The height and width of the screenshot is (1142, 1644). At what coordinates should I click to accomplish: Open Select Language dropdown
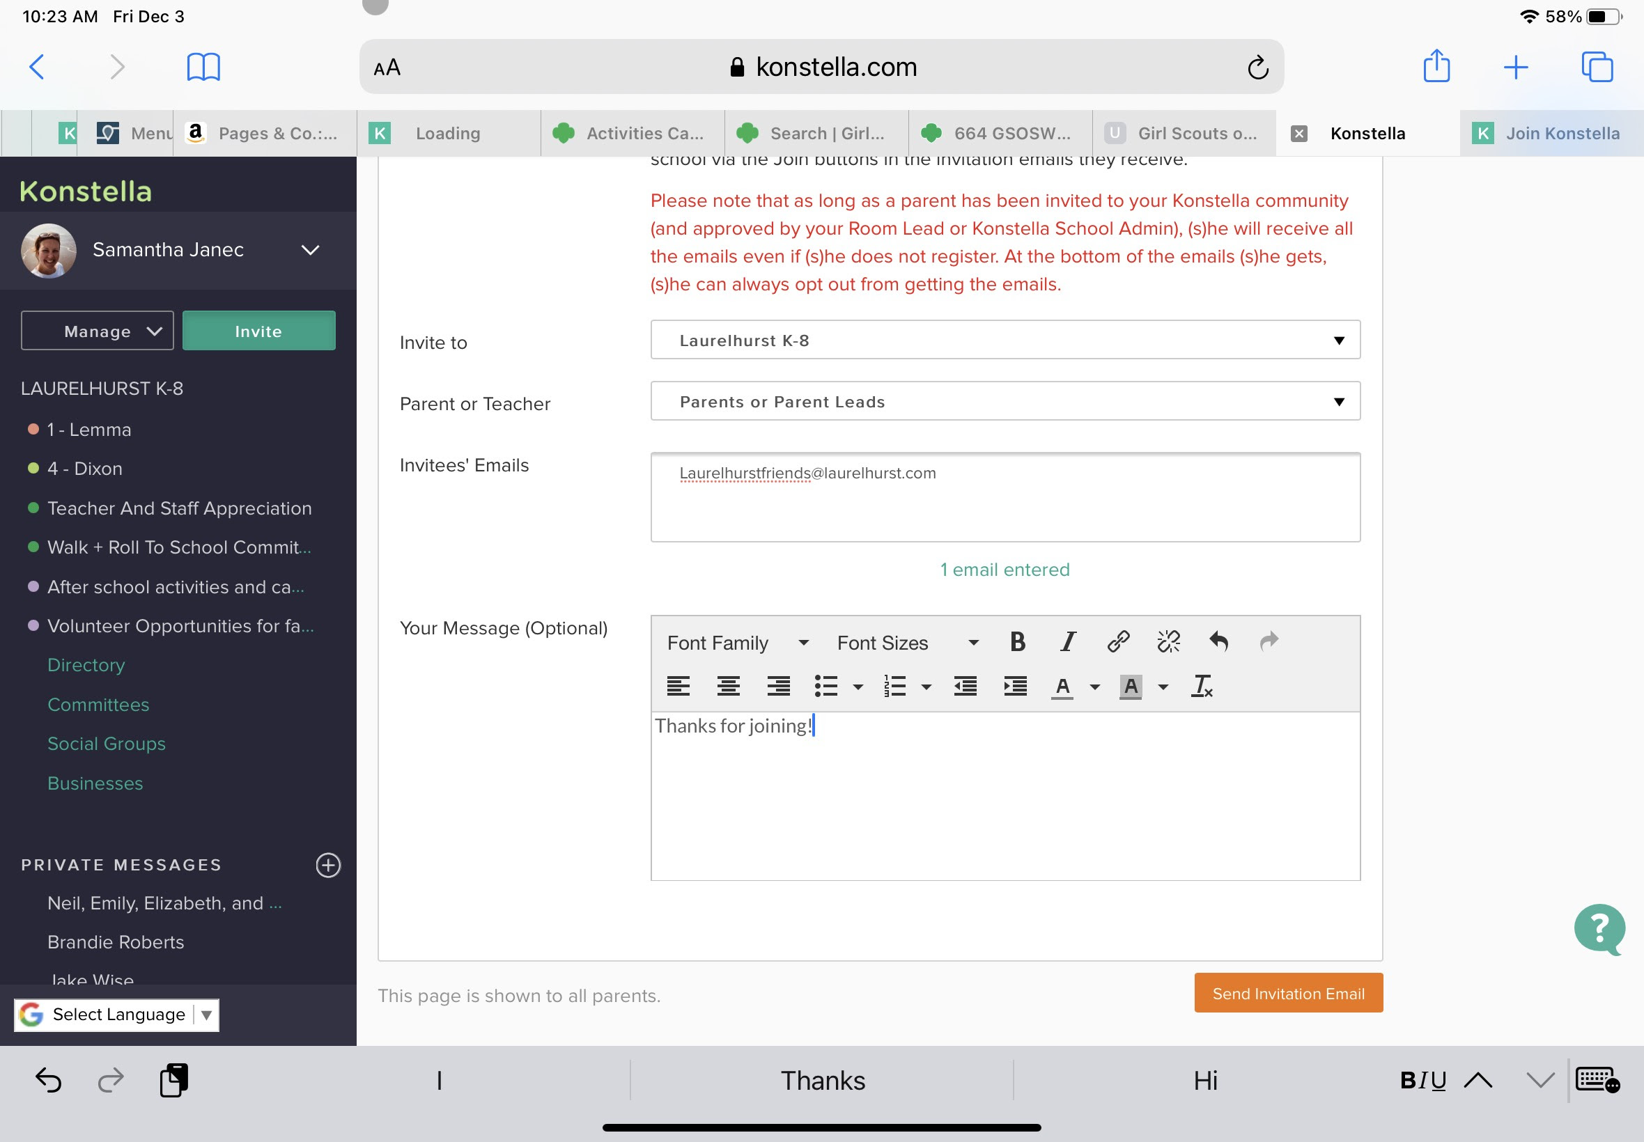tap(116, 1015)
